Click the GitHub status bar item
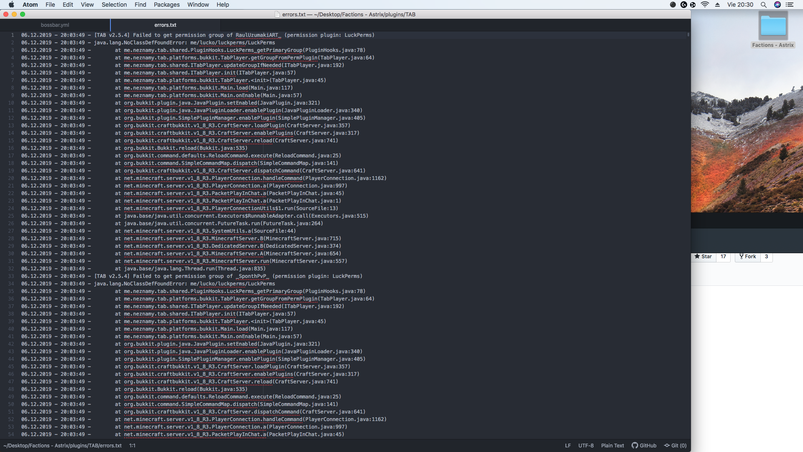This screenshot has width=803, height=452. [x=644, y=446]
